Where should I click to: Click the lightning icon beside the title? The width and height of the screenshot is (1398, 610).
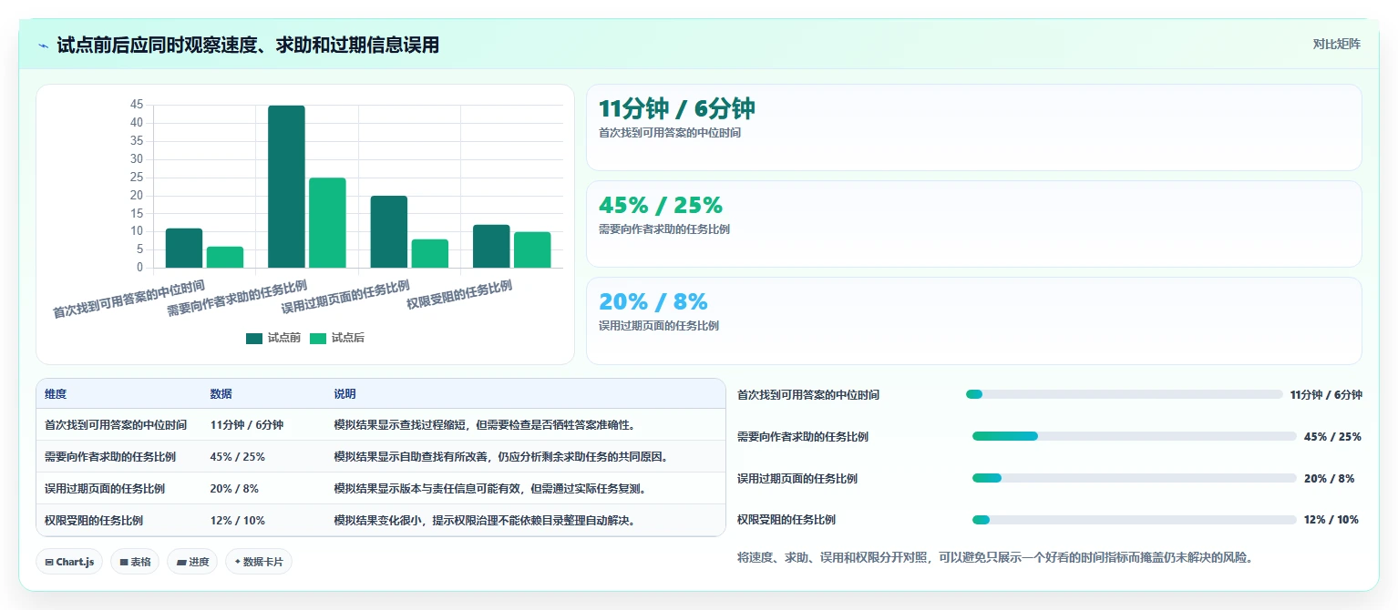[43, 45]
